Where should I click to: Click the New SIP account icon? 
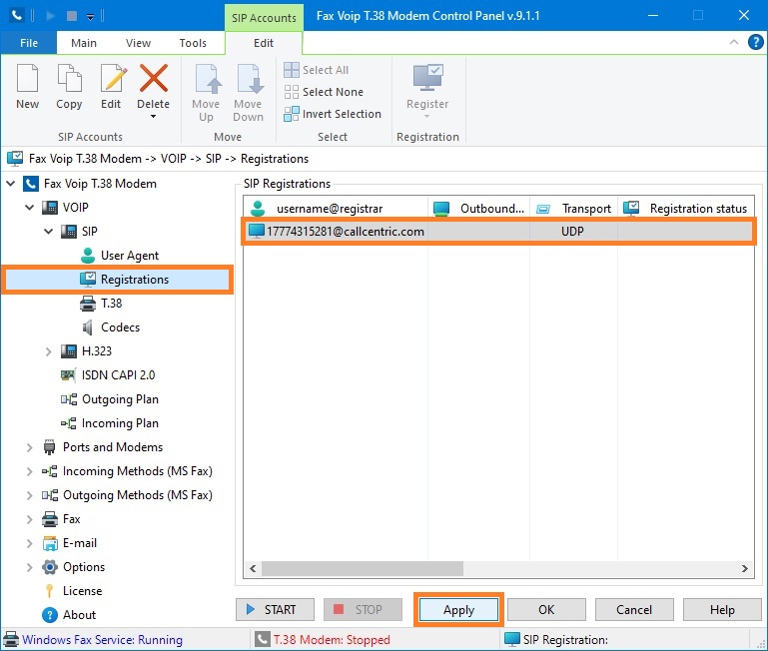point(27,78)
